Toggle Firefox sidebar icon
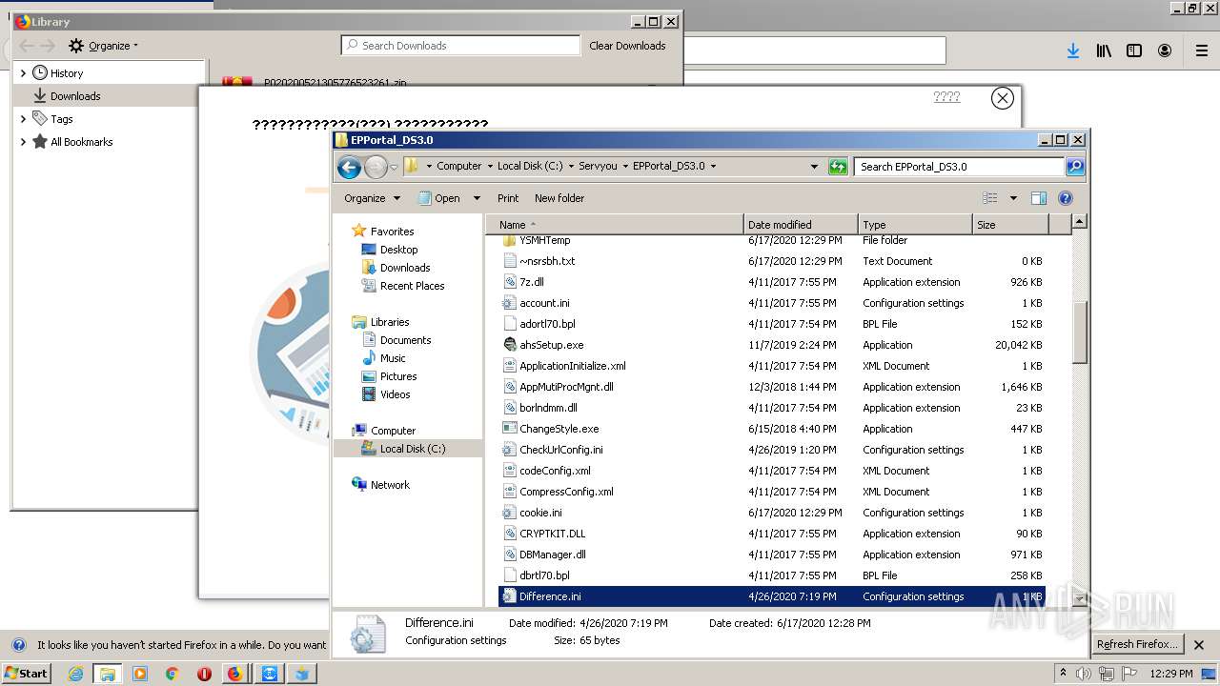The image size is (1220, 686). click(1134, 50)
